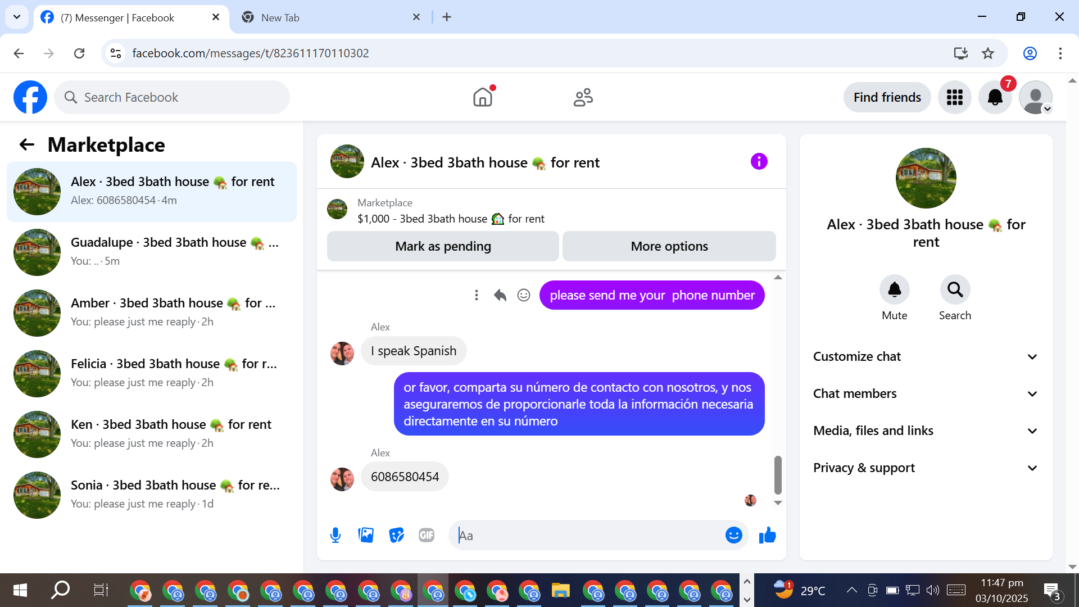Record a voice clip

pyautogui.click(x=336, y=536)
